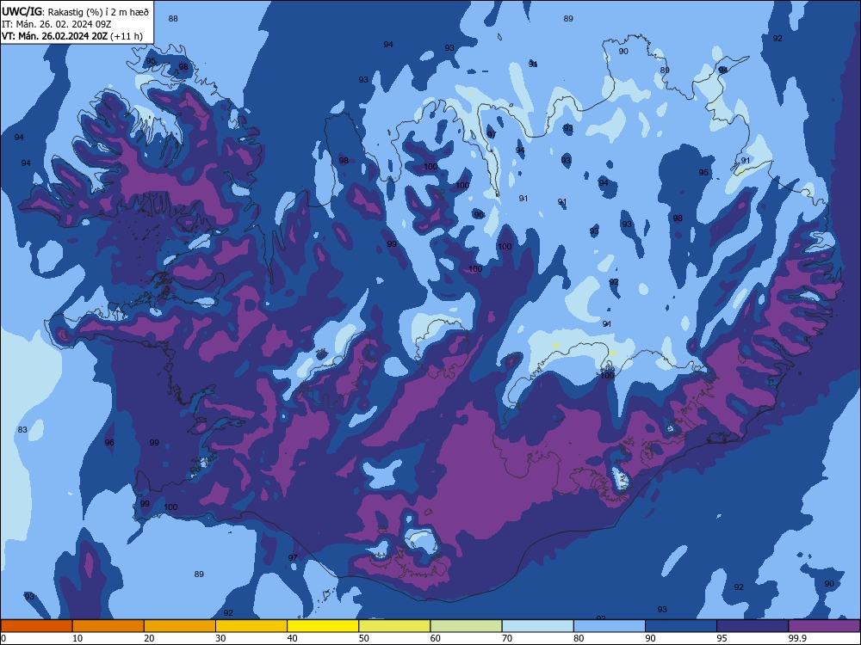Click the 'IT: Mán. 26. 02. 2024 09Z' line

tap(57, 24)
